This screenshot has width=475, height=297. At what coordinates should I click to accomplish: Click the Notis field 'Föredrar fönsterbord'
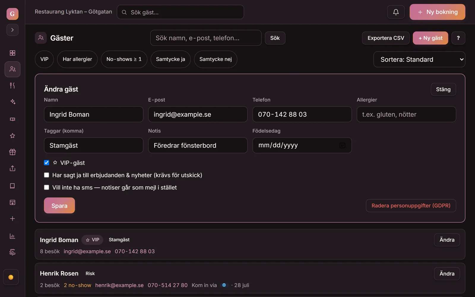(x=198, y=145)
